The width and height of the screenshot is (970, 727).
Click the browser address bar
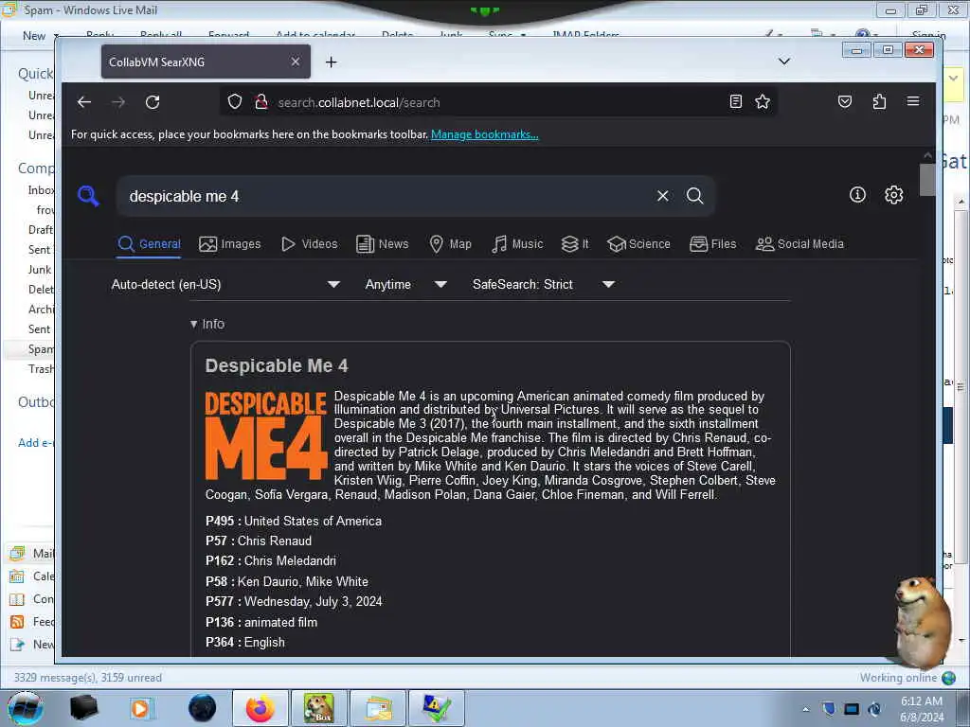498,102
